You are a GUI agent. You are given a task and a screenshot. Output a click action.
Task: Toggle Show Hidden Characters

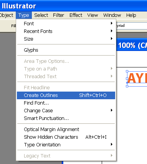(x=66, y=137)
